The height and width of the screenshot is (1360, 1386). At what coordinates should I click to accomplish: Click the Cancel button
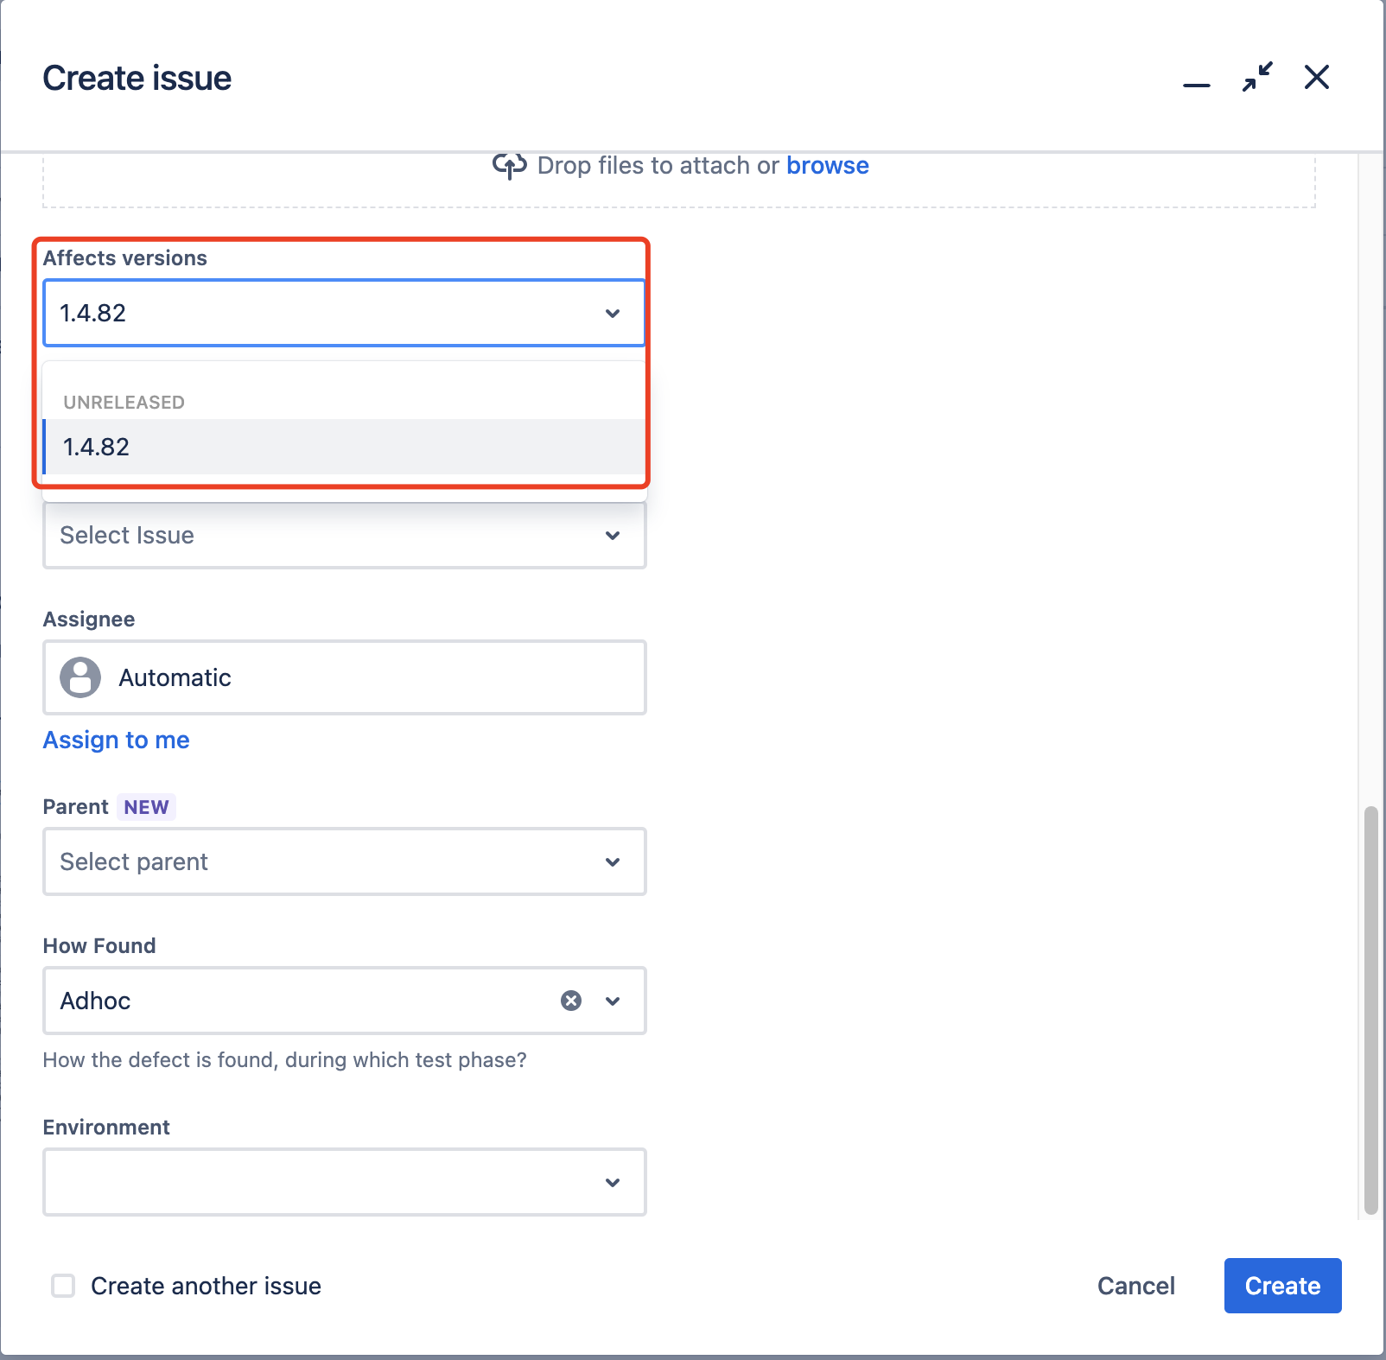1136,1286
